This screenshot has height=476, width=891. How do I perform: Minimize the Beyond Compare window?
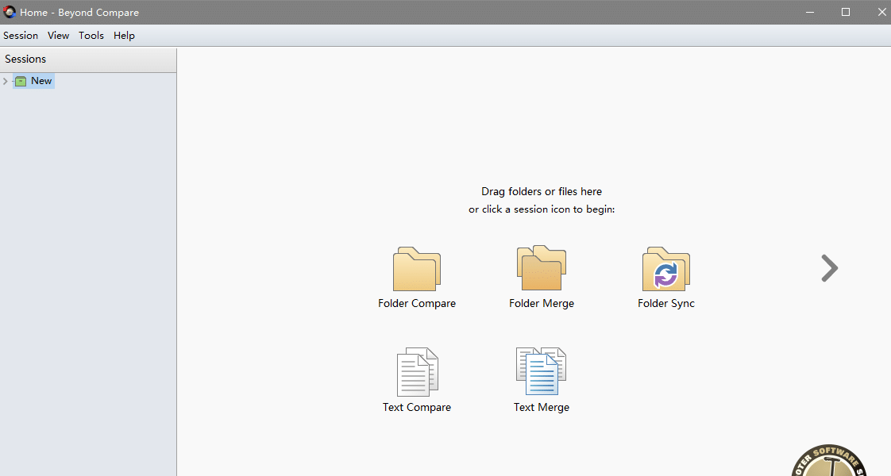(811, 12)
